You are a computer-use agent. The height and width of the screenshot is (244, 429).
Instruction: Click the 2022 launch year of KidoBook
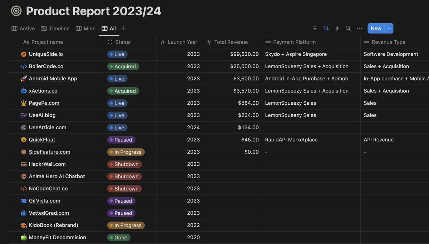click(180, 225)
